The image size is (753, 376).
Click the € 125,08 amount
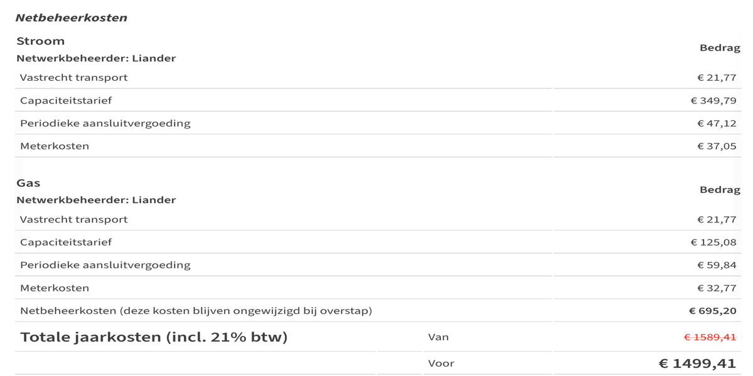pyautogui.click(x=713, y=242)
